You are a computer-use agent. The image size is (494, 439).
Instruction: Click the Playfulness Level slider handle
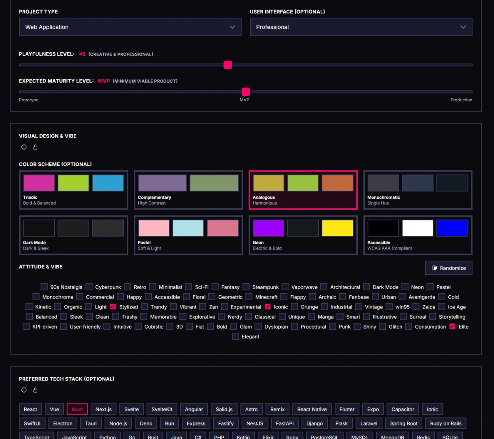[228, 65]
